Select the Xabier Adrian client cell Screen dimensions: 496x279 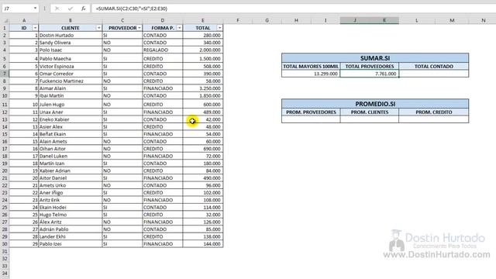(71, 170)
